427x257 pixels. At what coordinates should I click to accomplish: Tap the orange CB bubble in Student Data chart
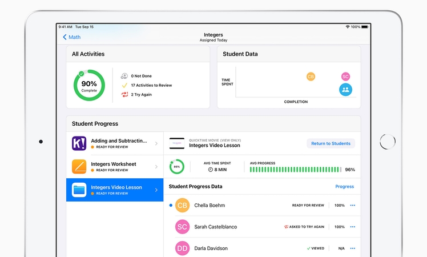[311, 77]
